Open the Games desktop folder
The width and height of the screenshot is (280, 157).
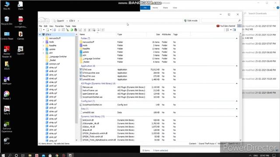point(21,36)
